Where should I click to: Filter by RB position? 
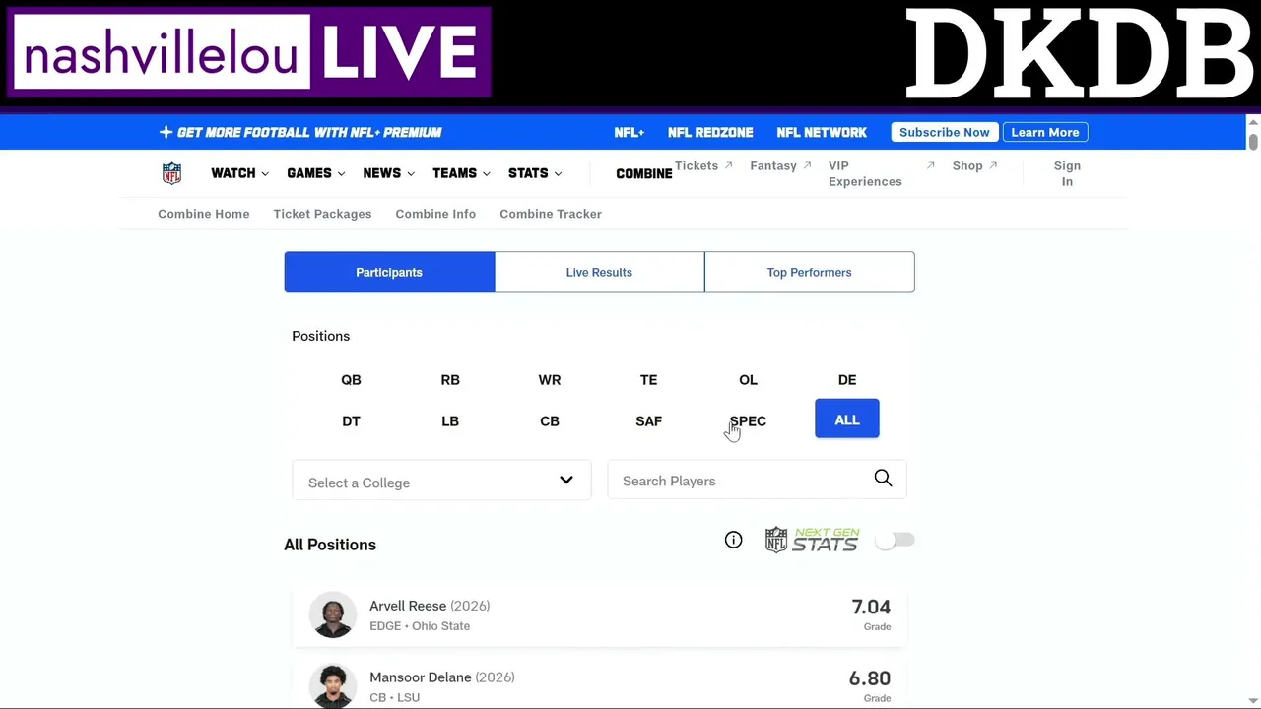(x=450, y=379)
